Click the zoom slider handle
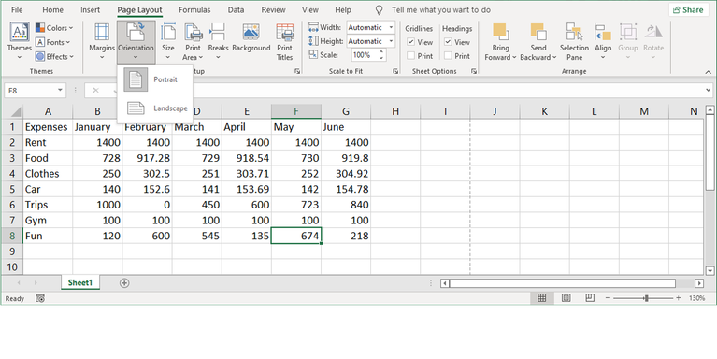Screen dimensions: 717x359 646,298
